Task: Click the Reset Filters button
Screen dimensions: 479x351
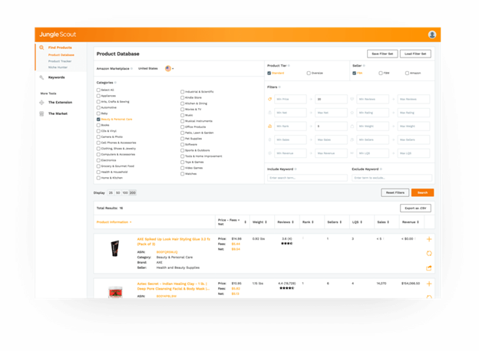Action: click(395, 192)
